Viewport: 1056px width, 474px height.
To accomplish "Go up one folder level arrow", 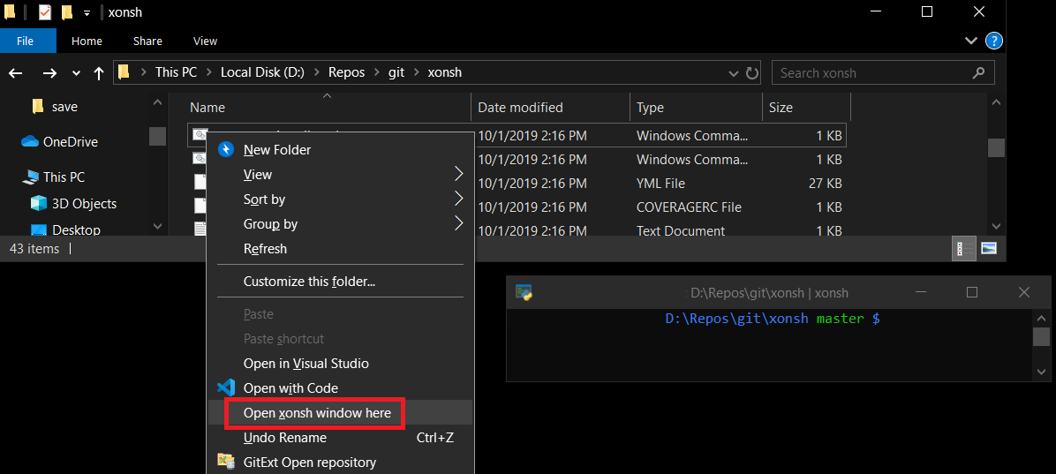I will coord(99,73).
